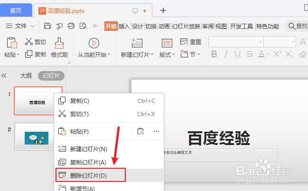Open more paste options ellipsis
Viewport: 308px width, 191px height.
157,131
